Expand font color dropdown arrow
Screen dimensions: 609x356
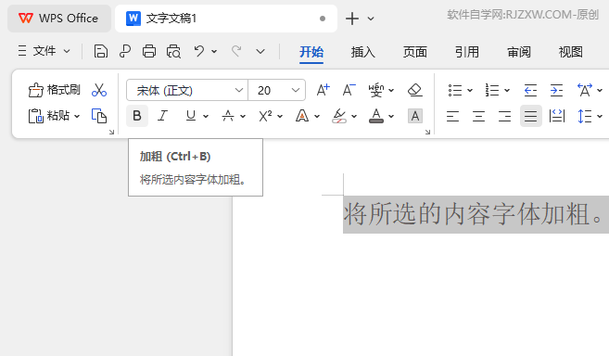tap(391, 116)
